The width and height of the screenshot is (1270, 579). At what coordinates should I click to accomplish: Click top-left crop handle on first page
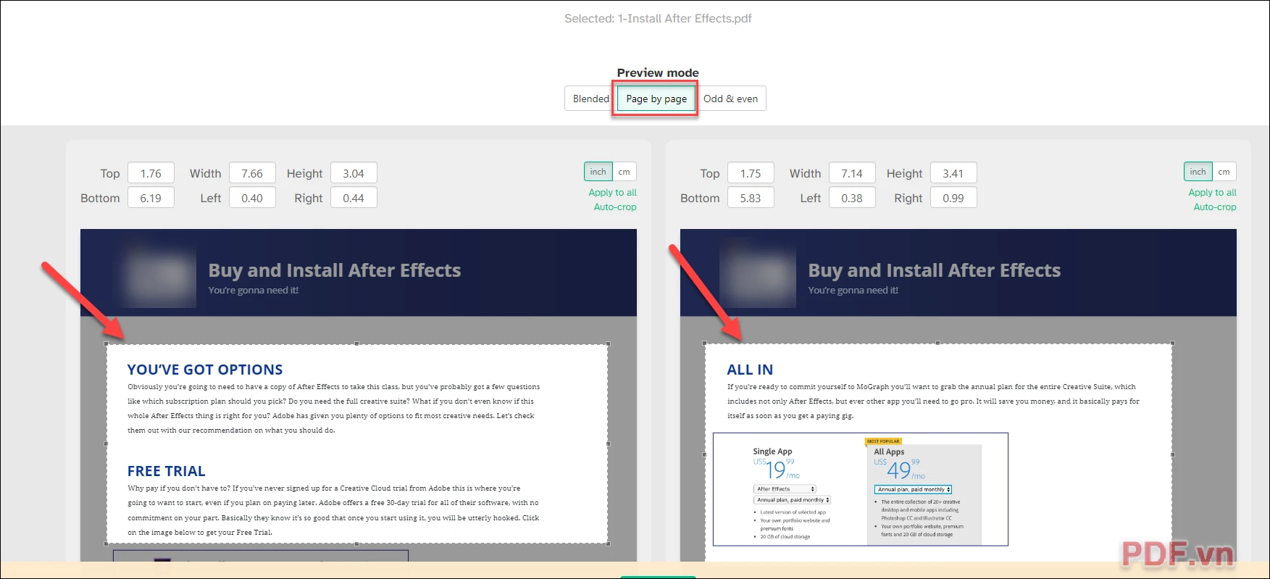(106, 343)
